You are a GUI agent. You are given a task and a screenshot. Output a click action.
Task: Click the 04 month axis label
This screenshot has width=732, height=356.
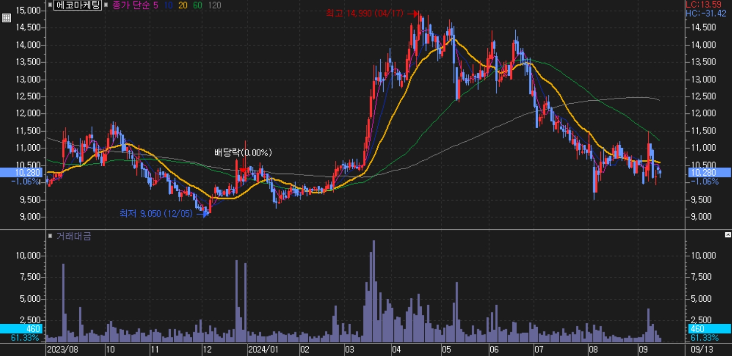(396, 350)
